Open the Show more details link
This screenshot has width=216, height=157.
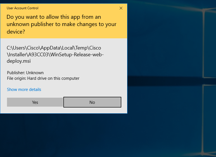coord(24,90)
